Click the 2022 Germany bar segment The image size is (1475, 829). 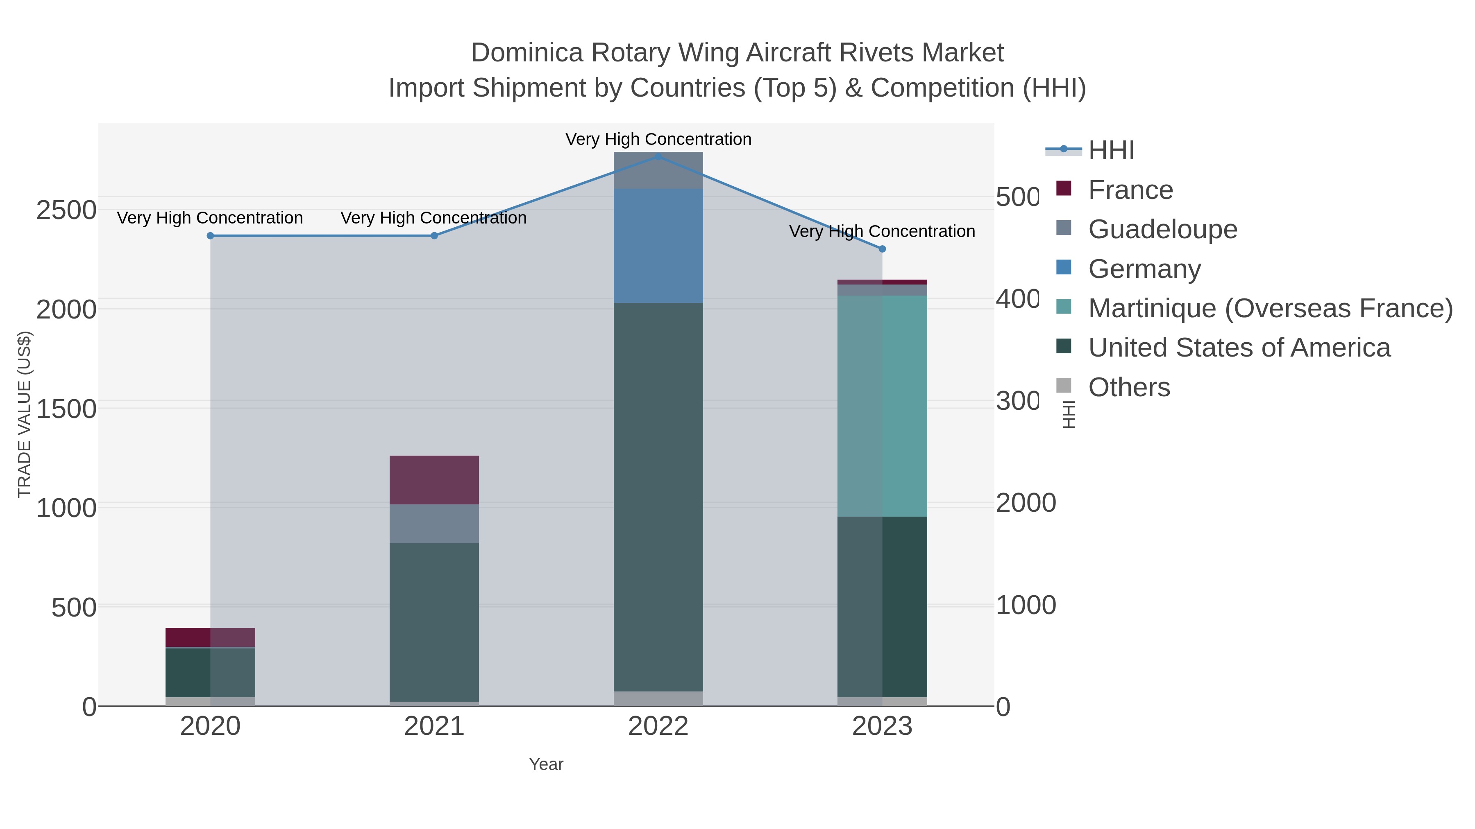[658, 246]
